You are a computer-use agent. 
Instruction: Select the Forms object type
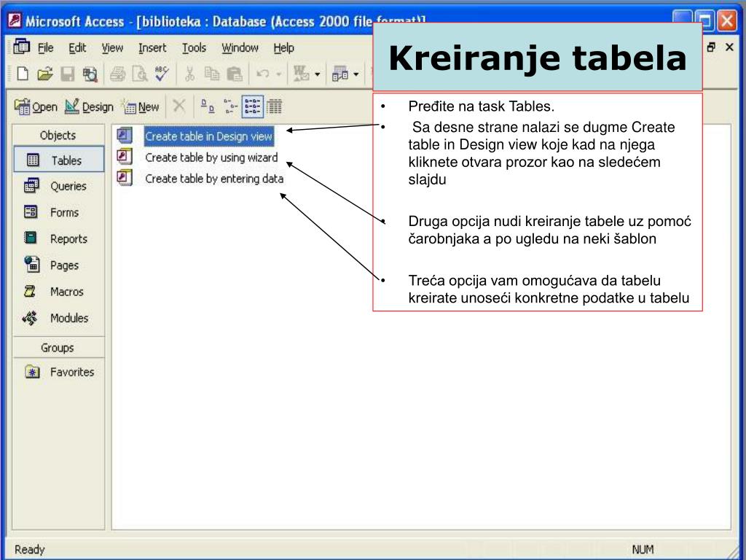click(x=52, y=212)
